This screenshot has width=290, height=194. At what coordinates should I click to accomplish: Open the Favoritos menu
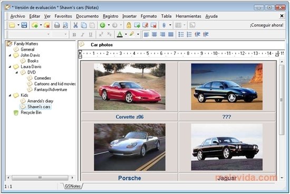[x=63, y=16]
